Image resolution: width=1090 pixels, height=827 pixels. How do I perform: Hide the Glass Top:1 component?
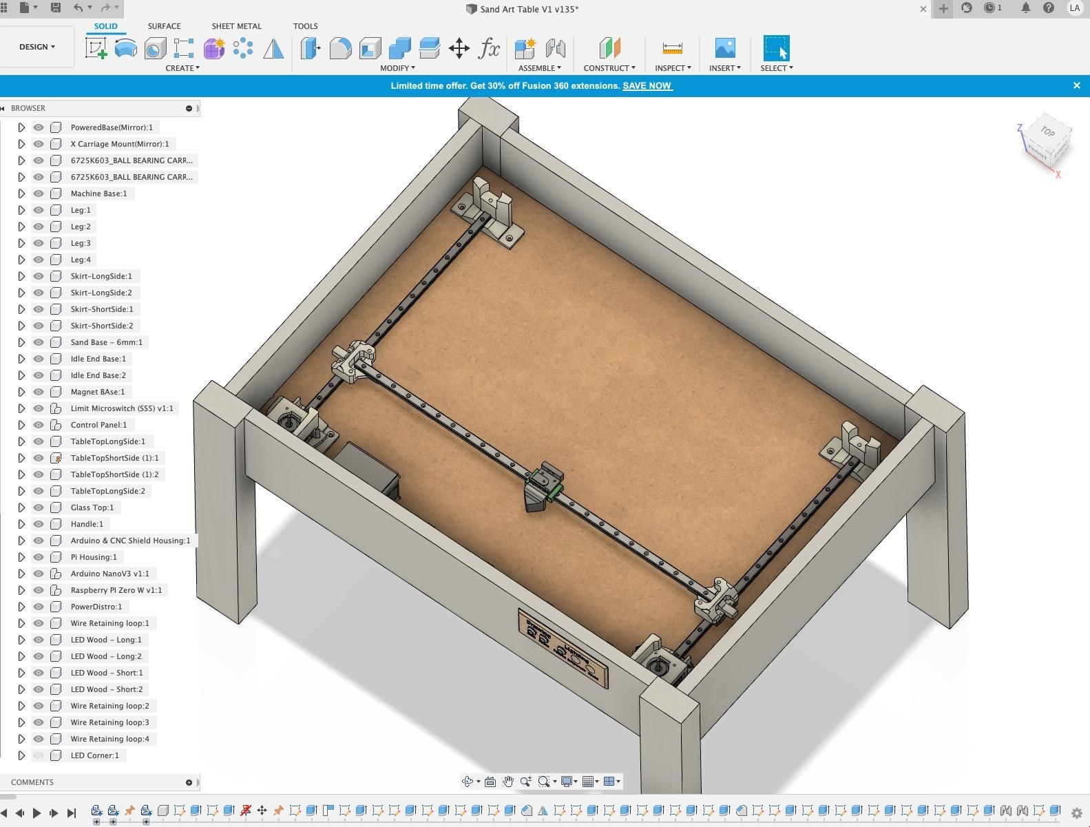(39, 507)
